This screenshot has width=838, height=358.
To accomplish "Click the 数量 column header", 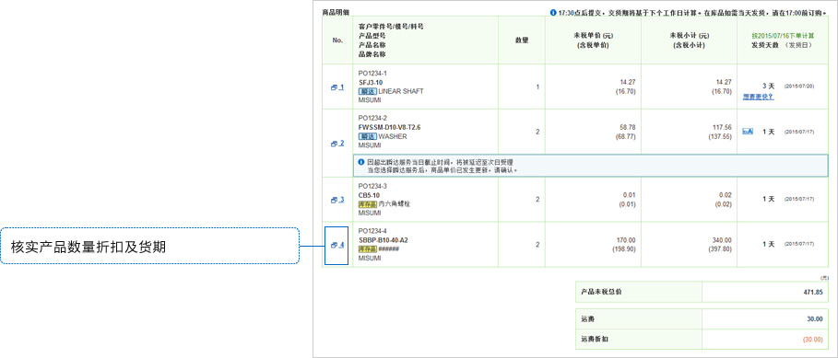I will coord(522,40).
